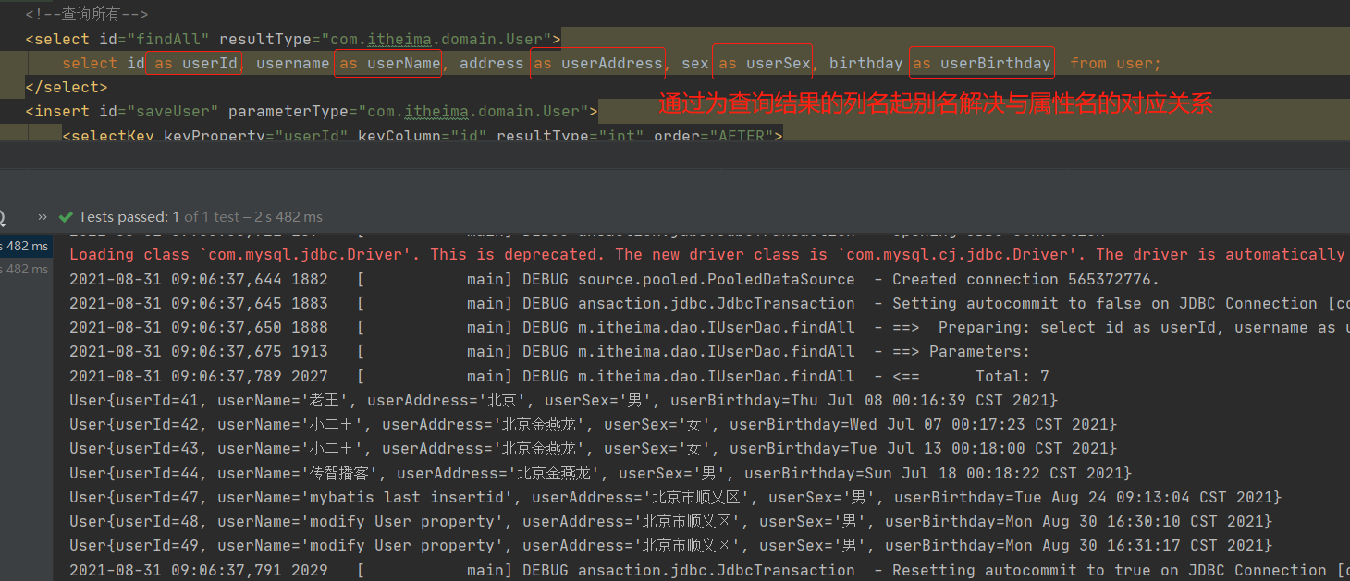1350x581 pixels.
Task: Click the '==> Preparing: select id as userId' log line
Action: 708,327
